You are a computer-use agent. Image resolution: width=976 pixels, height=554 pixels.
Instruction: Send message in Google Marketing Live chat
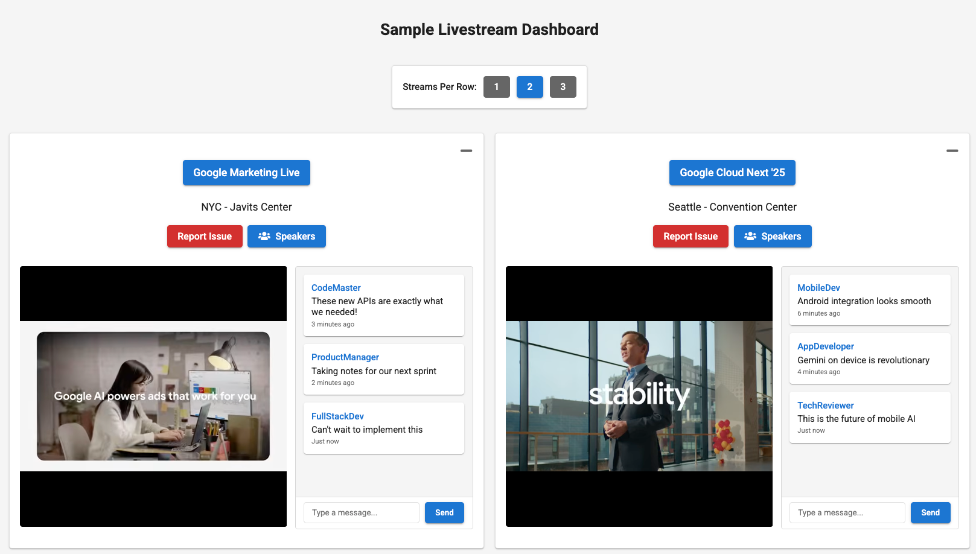pos(444,513)
